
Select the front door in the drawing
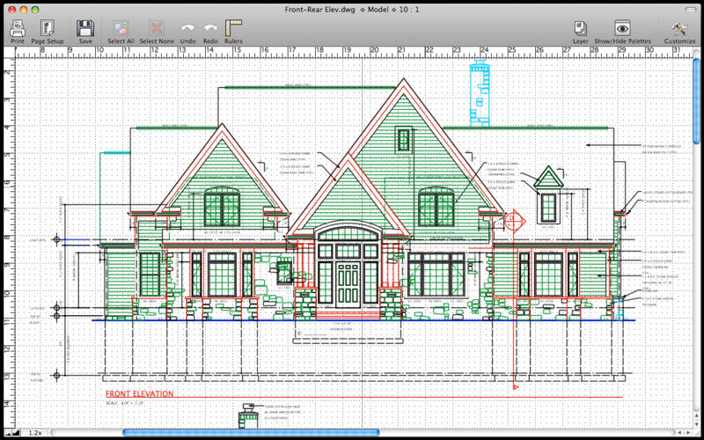click(348, 284)
